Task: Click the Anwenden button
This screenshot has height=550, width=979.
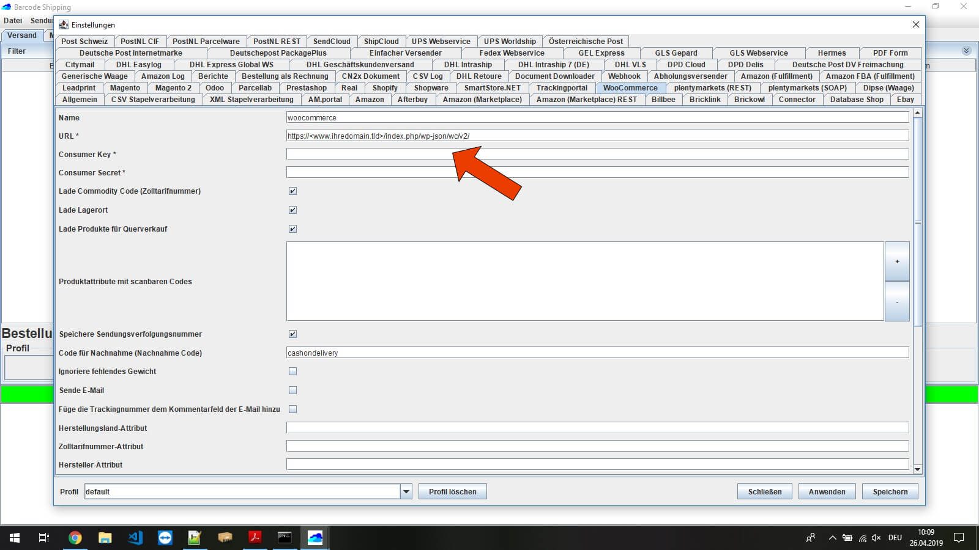Action: pos(827,491)
